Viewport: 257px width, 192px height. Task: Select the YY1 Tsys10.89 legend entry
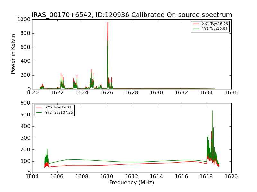(210, 28)
